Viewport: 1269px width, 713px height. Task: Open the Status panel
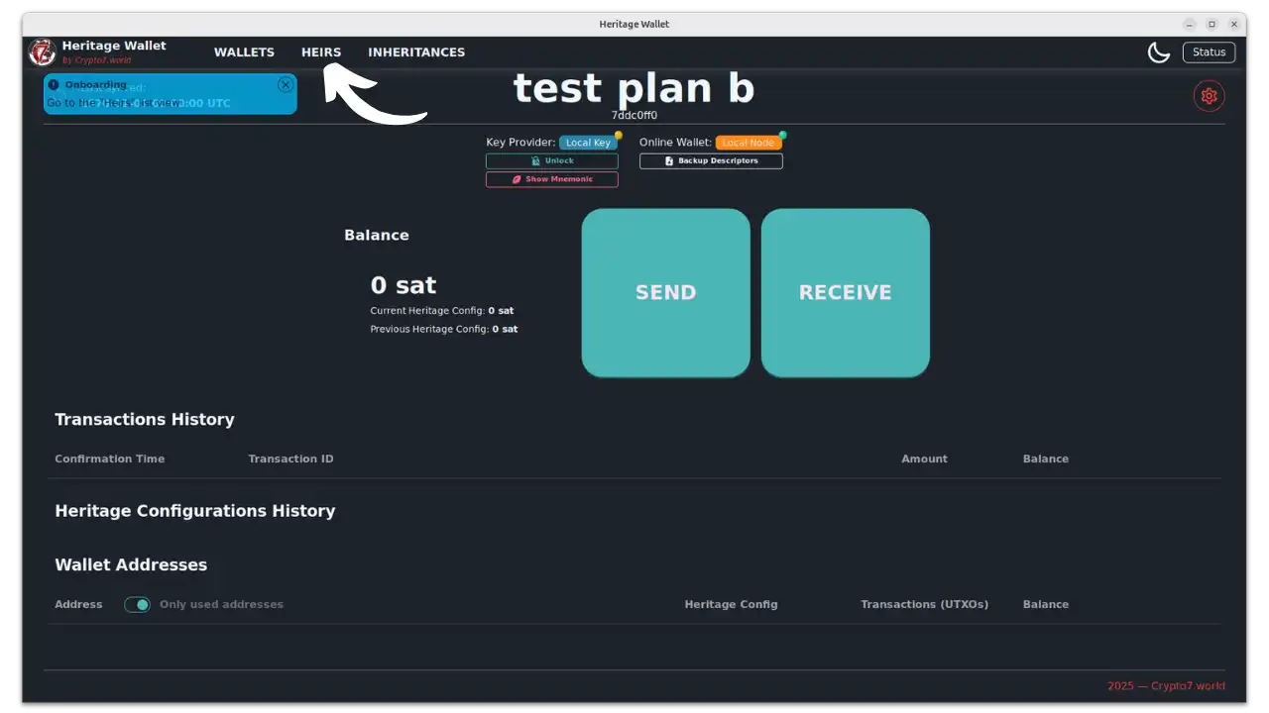[x=1209, y=51]
